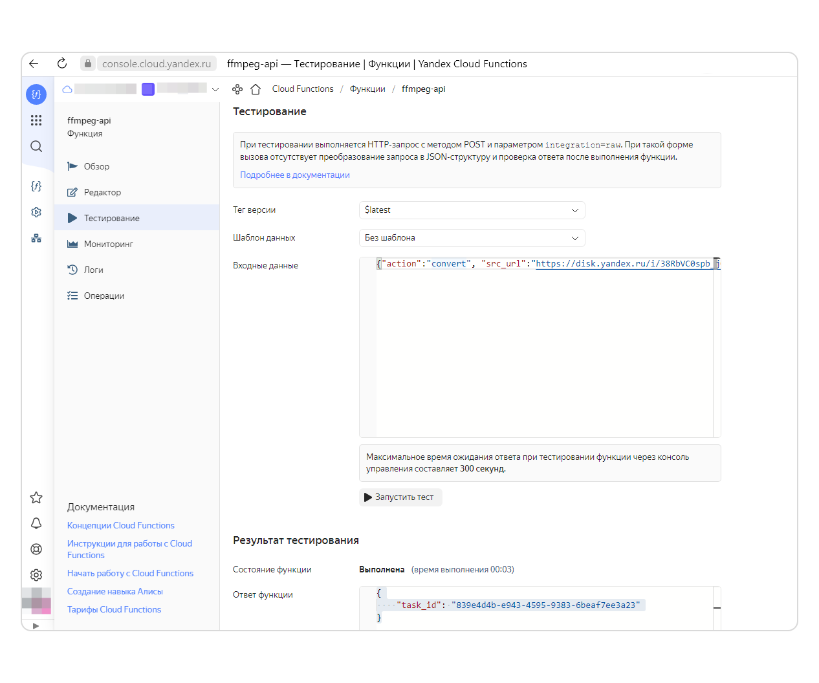Click the response editor scrollbar marker
819x683 pixels.
click(717, 608)
